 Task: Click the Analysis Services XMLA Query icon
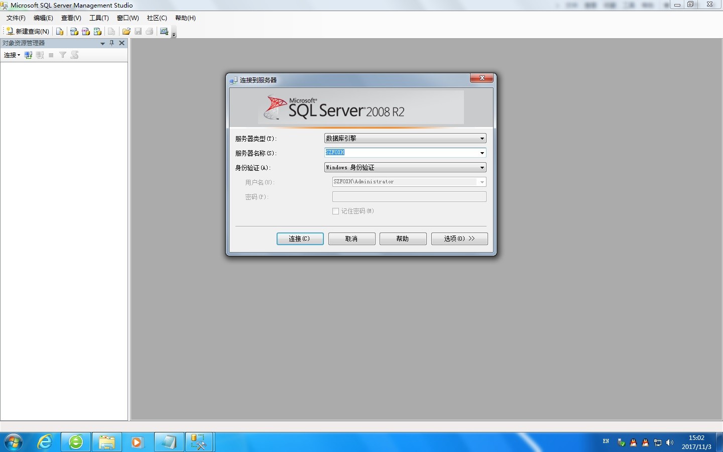pyautogui.click(x=97, y=31)
